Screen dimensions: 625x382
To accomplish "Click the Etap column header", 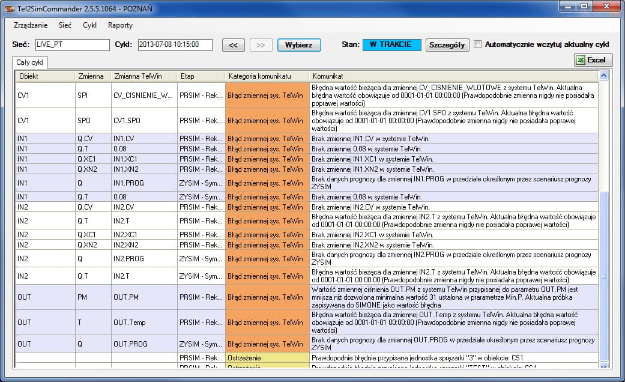I will [201, 76].
